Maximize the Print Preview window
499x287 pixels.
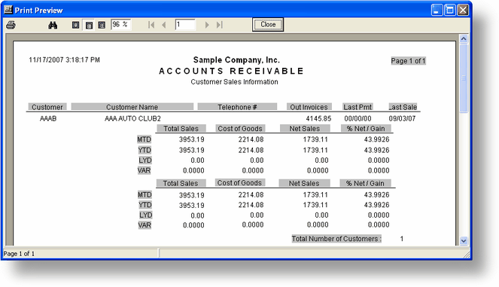click(450, 11)
